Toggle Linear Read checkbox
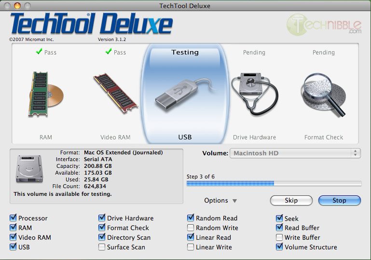 point(191,237)
